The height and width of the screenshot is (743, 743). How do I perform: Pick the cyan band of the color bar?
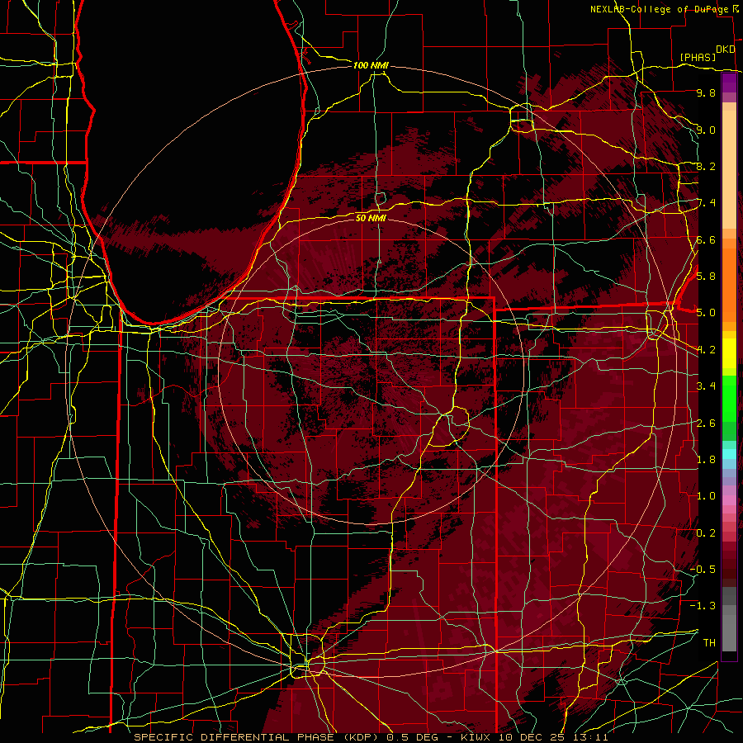(x=729, y=454)
